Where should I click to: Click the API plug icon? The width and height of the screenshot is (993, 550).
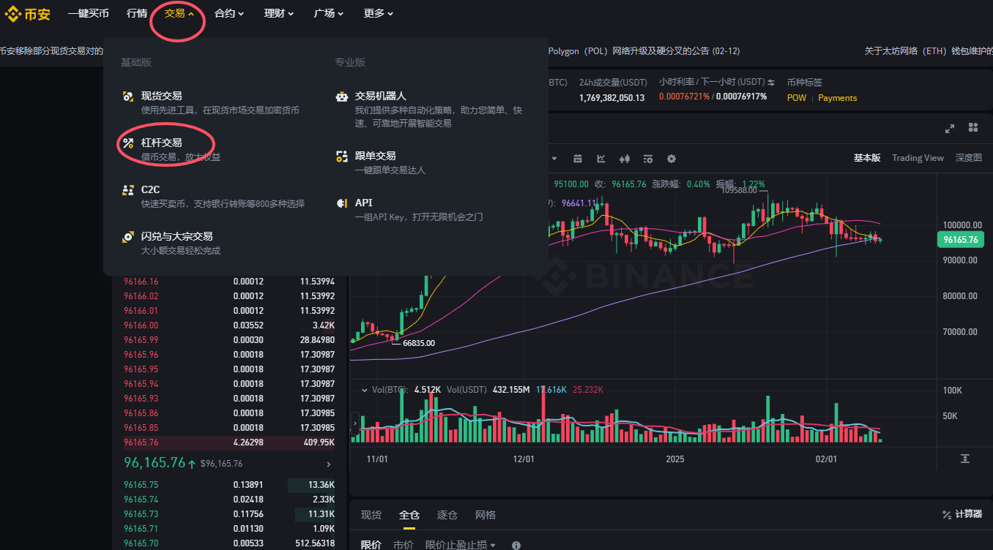point(341,203)
